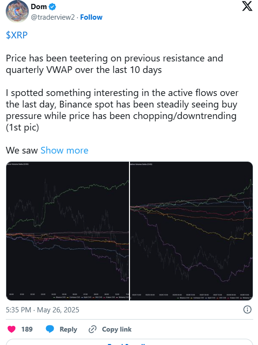Open the first CVD chart image
Image resolution: width=258 pixels, height=345 pixels.
coord(68,231)
